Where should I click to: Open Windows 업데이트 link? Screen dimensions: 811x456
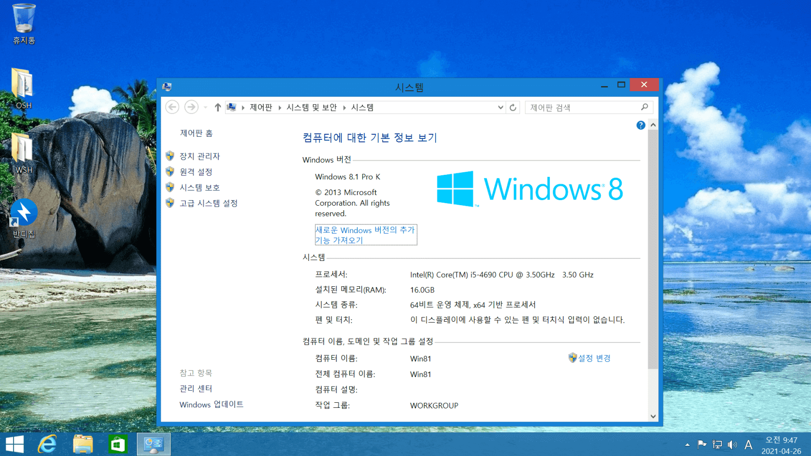[x=211, y=404]
